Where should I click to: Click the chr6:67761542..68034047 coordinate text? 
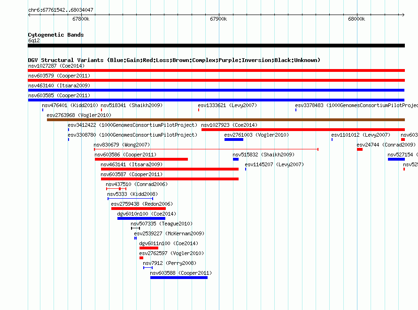61,10
